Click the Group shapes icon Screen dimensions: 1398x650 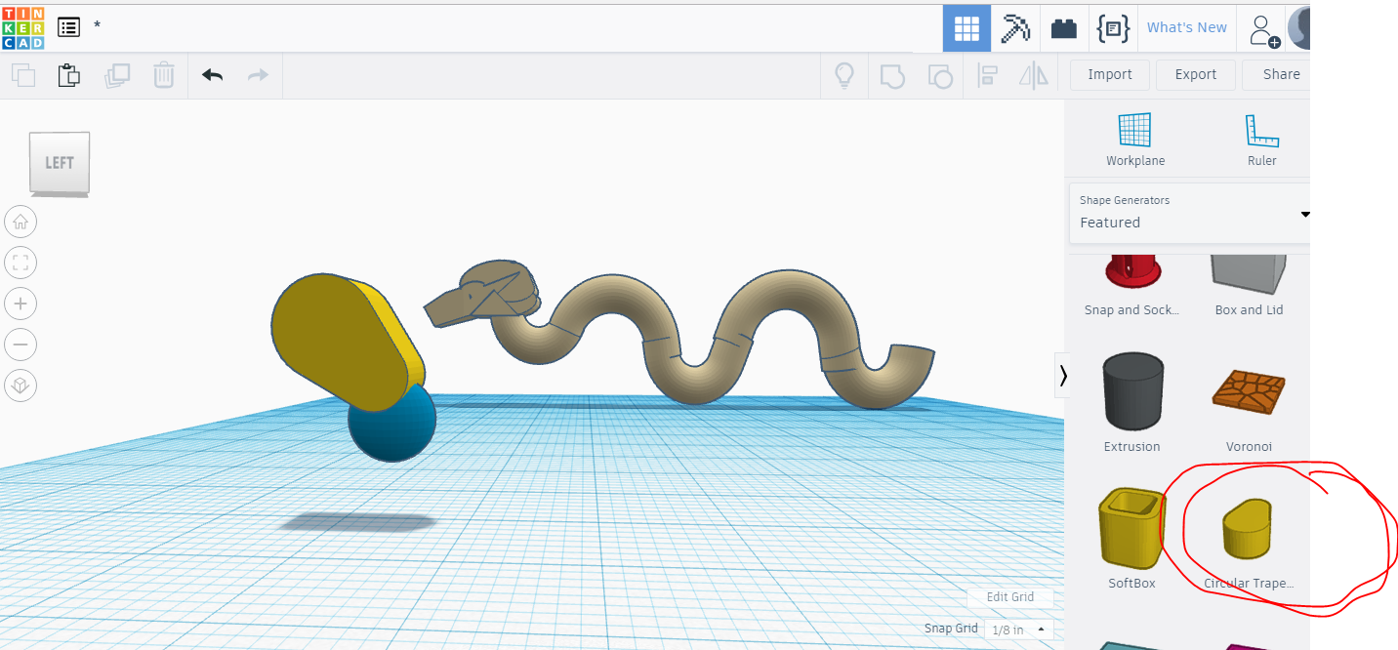tap(891, 75)
